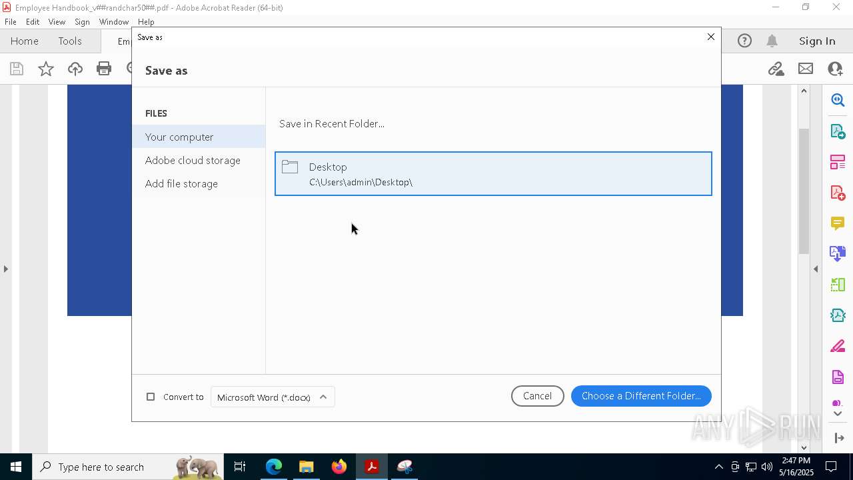
Task: Click the upload to cloud icon
Action: [75, 69]
